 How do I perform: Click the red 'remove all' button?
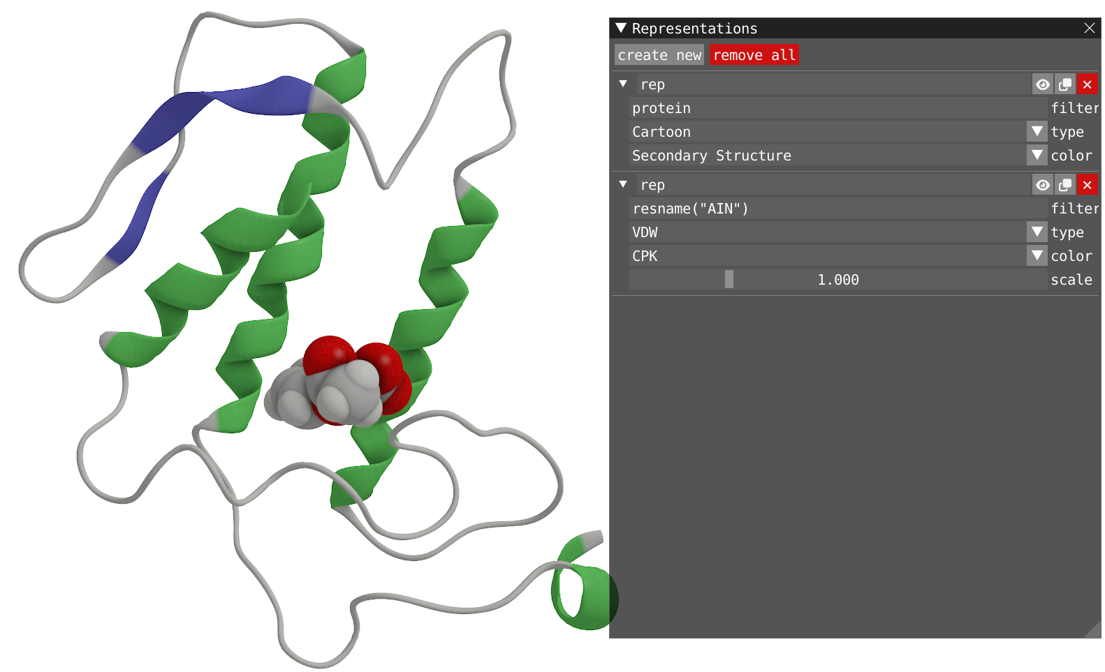coord(754,55)
